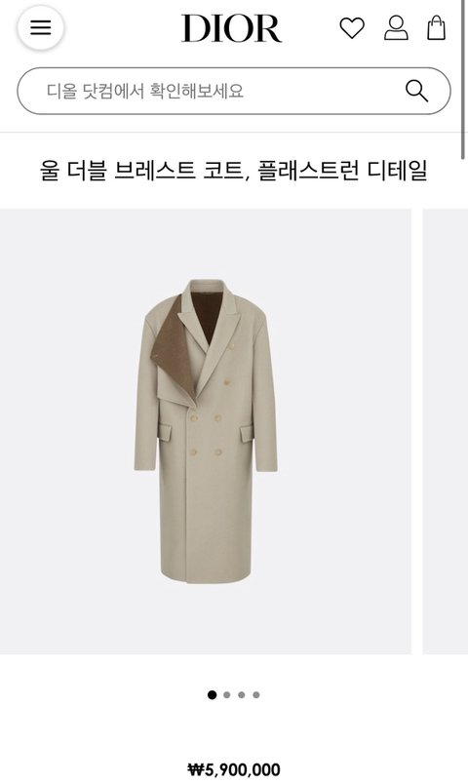Open the wishlist heart icon
The width and height of the screenshot is (468, 784).
click(x=352, y=28)
